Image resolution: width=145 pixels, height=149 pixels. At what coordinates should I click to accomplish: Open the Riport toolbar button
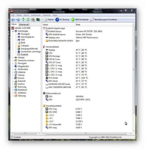49,20
